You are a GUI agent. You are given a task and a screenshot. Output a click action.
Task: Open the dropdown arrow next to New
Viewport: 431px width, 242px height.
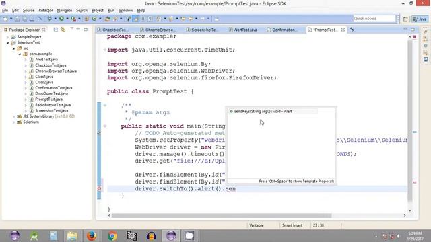pyautogui.click(x=11, y=19)
